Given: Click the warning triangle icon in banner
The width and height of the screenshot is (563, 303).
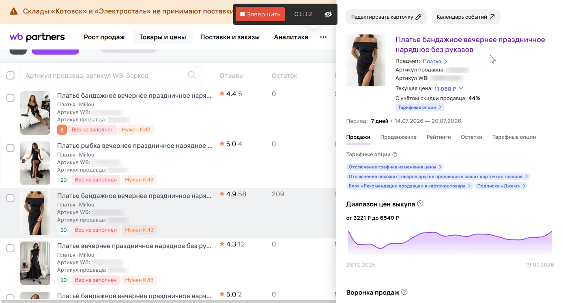Looking at the screenshot, I should coord(14,11).
